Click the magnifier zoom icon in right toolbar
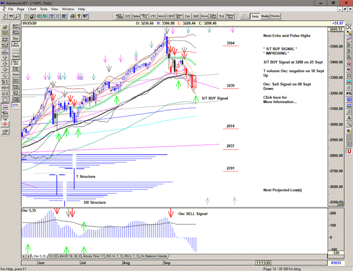This screenshot has height=271, width=353. (349, 124)
